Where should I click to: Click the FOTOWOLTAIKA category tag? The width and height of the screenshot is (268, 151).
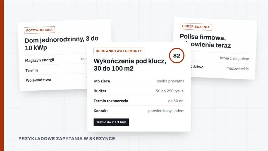pyautogui.click(x=39, y=30)
